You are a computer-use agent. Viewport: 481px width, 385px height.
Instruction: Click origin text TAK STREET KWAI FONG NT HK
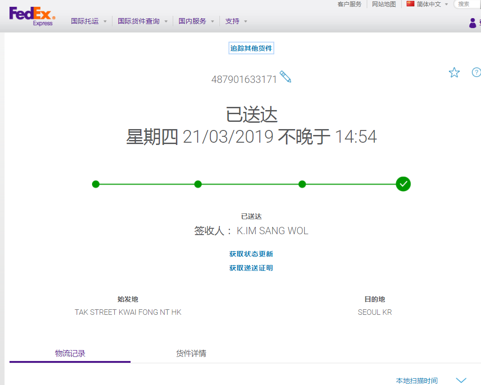coord(128,312)
